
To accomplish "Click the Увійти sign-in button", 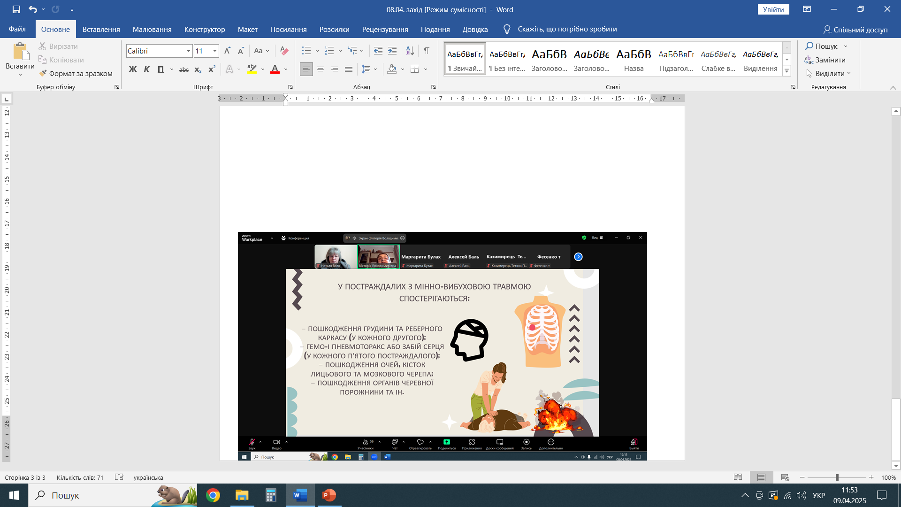I will point(773,9).
